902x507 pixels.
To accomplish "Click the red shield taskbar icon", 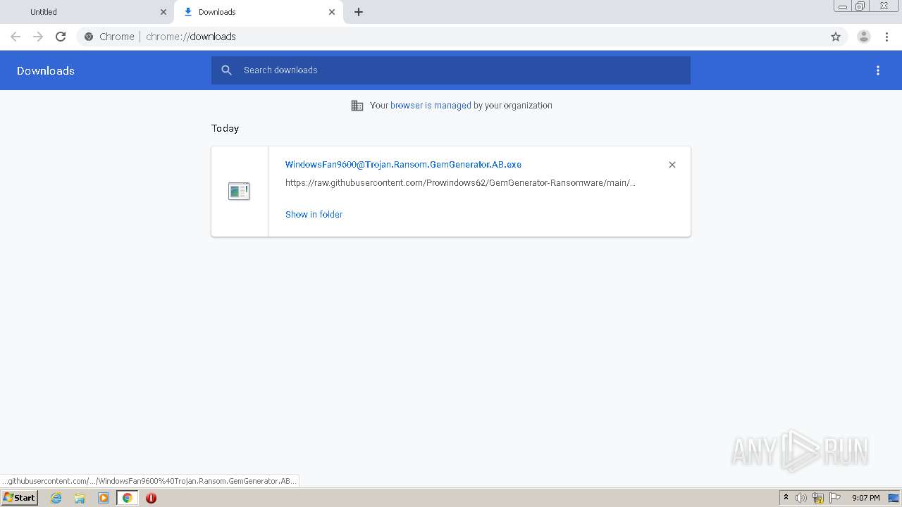I will pyautogui.click(x=151, y=498).
